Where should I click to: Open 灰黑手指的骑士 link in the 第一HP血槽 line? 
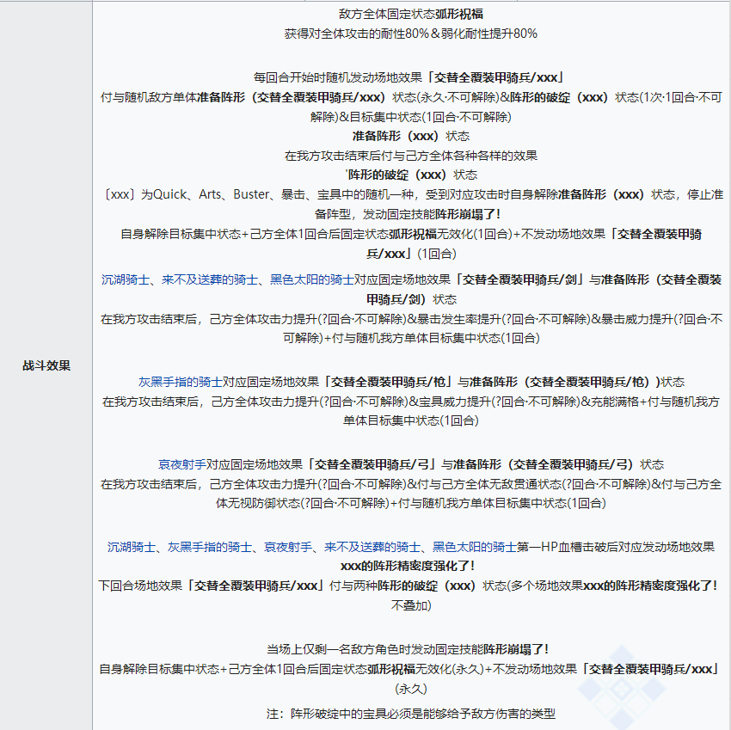point(209,547)
